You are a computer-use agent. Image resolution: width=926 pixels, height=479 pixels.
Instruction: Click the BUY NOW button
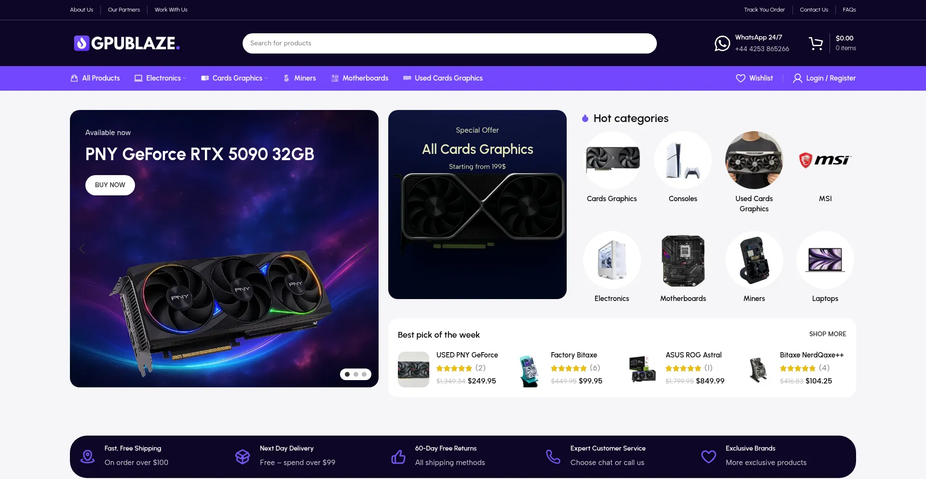pos(110,185)
